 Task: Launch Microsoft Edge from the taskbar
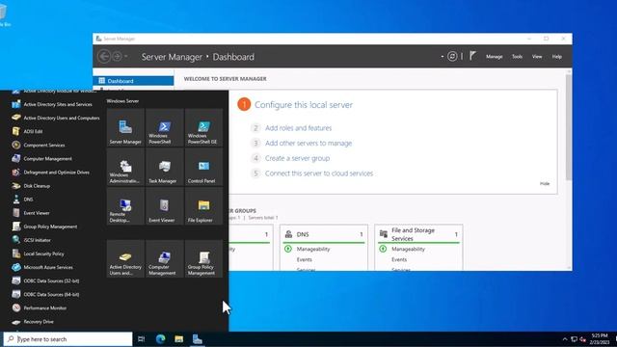[160, 338]
